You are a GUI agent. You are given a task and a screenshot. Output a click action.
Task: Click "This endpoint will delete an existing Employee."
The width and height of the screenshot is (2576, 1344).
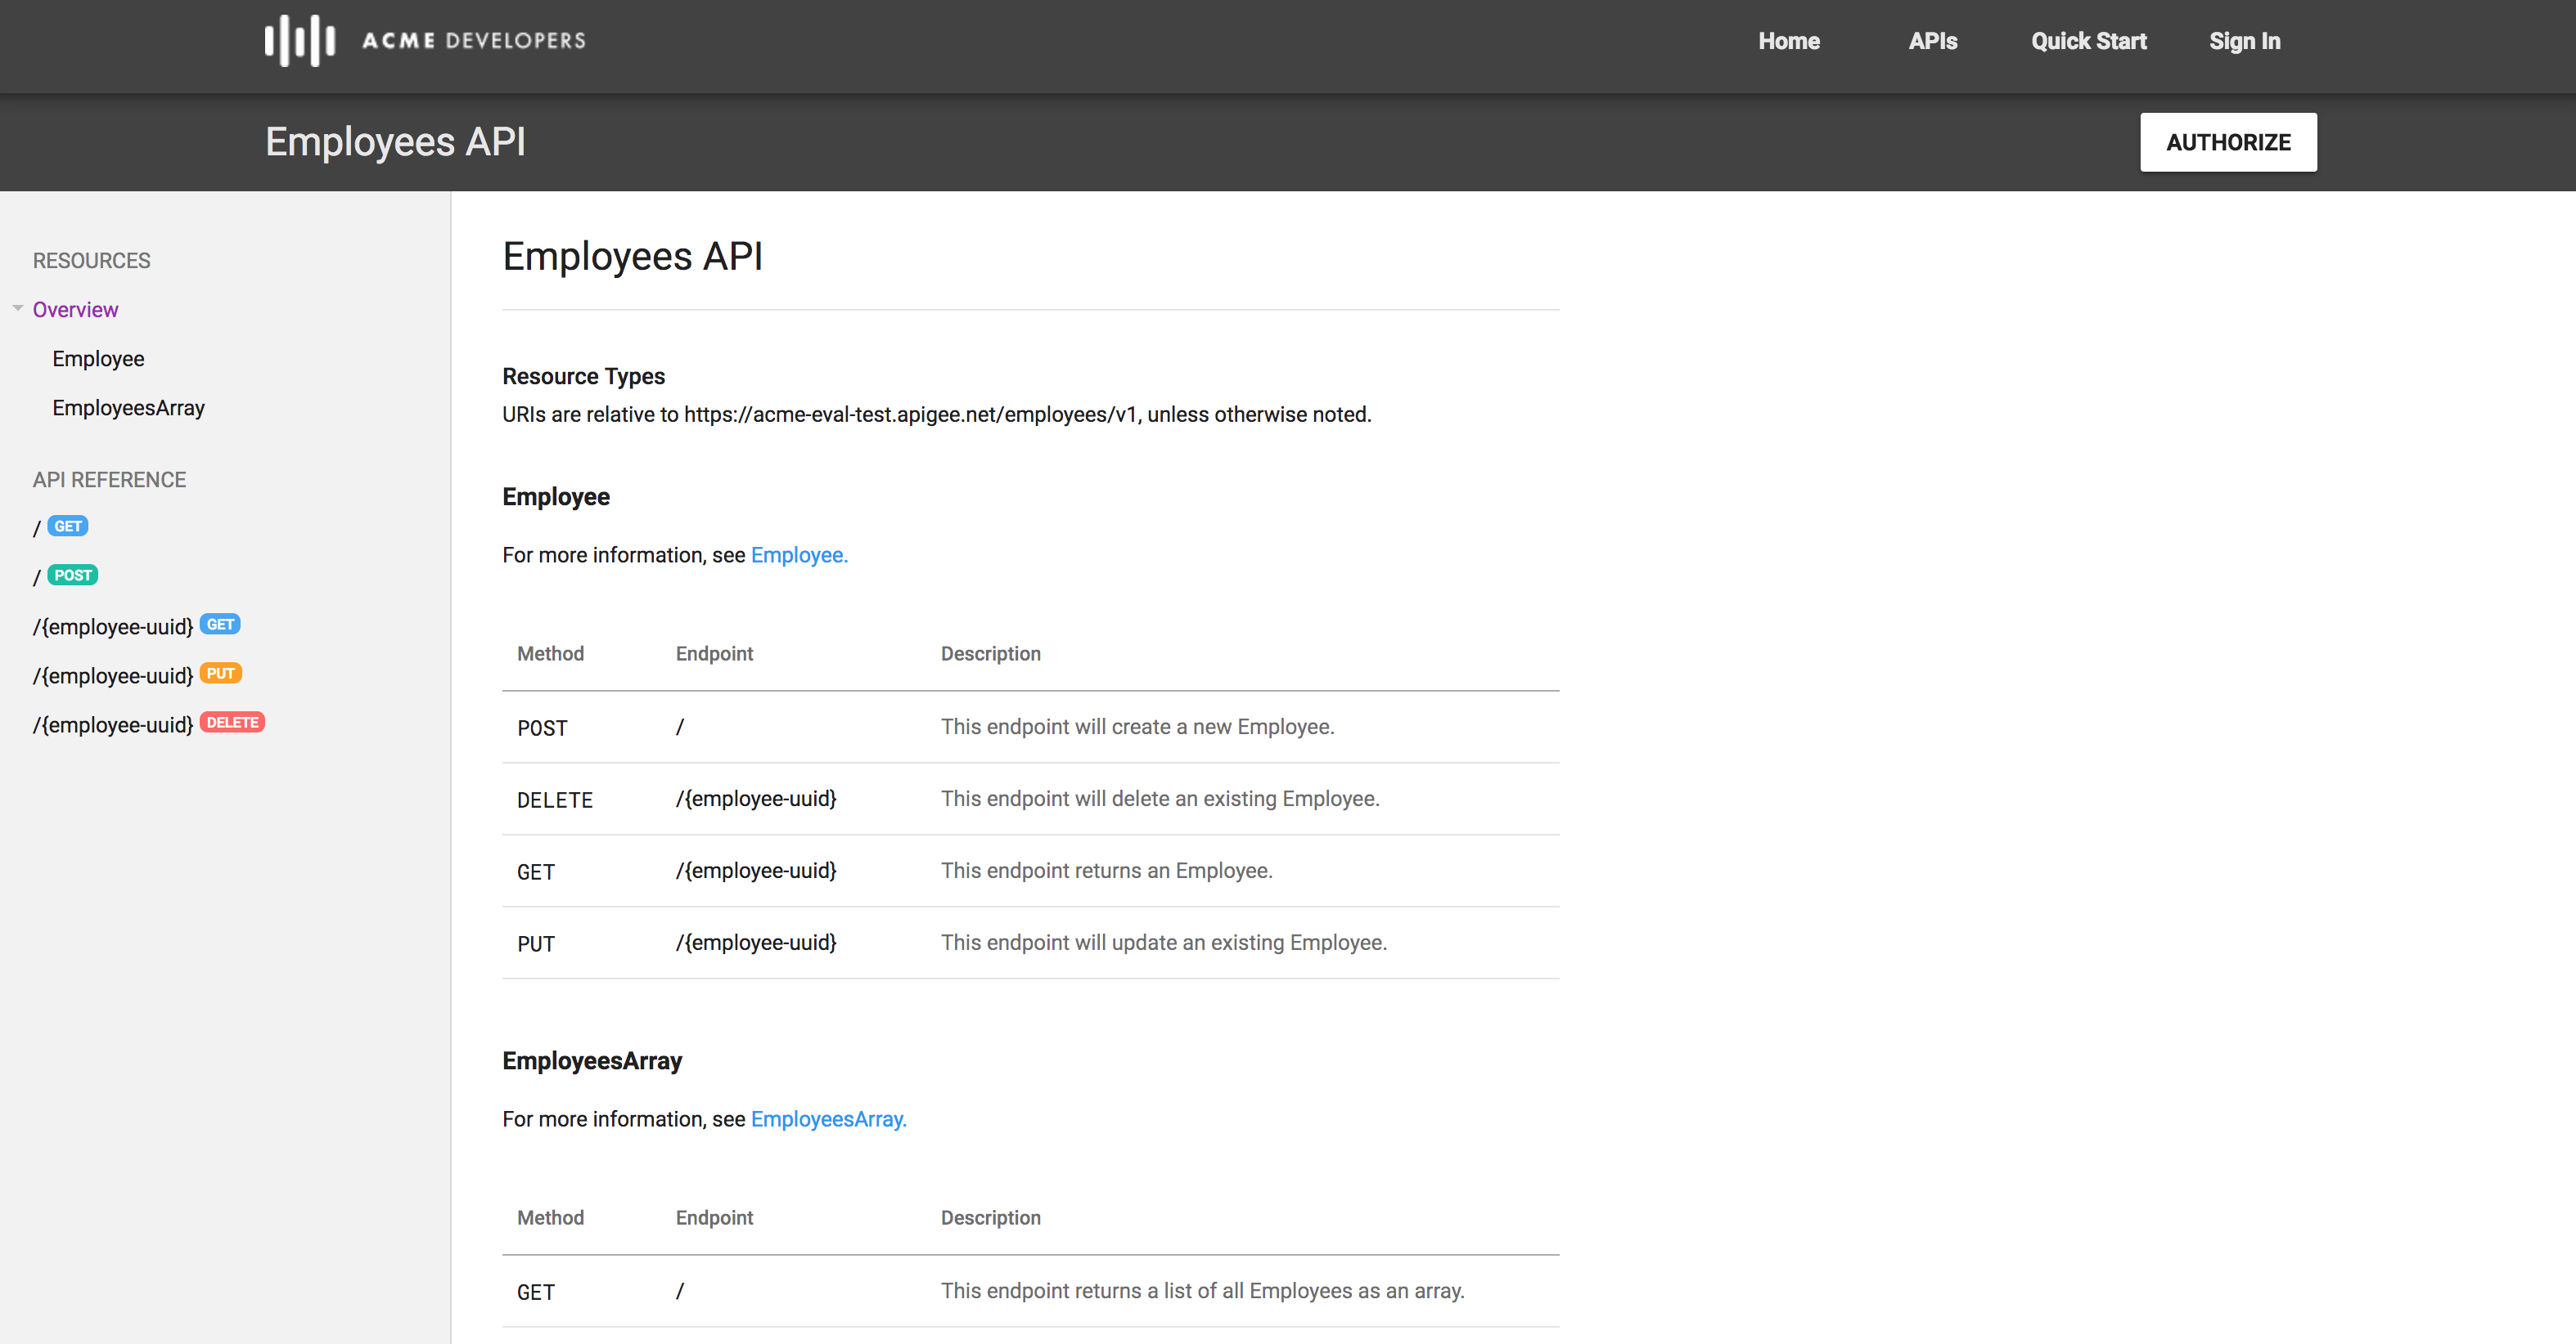click(x=1160, y=799)
